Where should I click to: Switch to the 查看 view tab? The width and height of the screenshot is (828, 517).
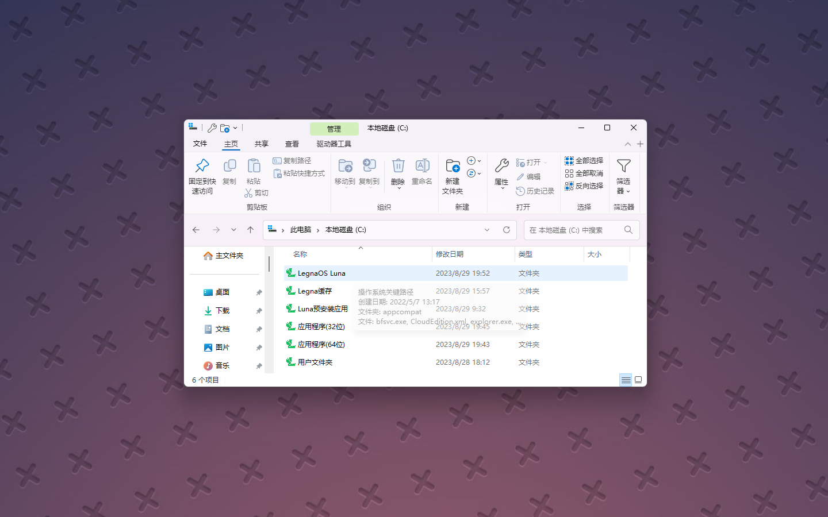click(292, 144)
